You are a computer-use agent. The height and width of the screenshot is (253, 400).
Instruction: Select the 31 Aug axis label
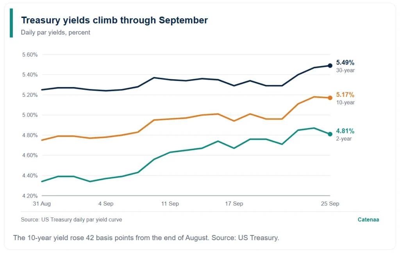click(x=42, y=203)
